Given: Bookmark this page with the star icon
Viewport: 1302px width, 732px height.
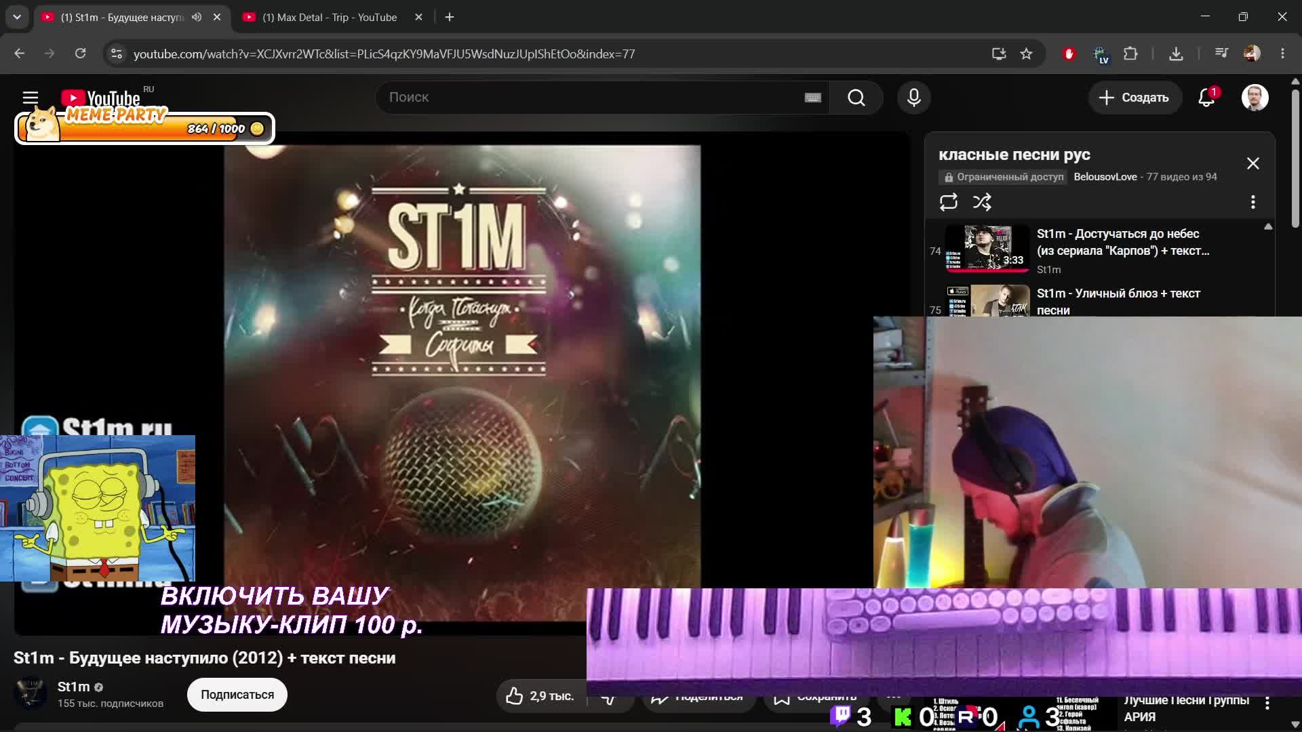Looking at the screenshot, I should coord(1027,54).
